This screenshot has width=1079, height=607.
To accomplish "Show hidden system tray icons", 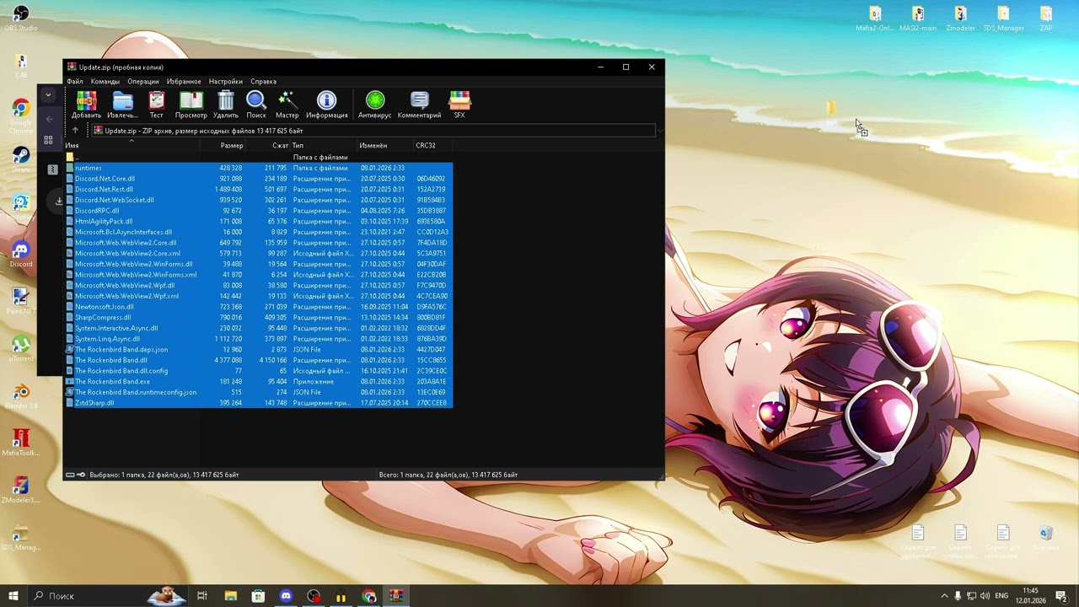I will point(944,596).
